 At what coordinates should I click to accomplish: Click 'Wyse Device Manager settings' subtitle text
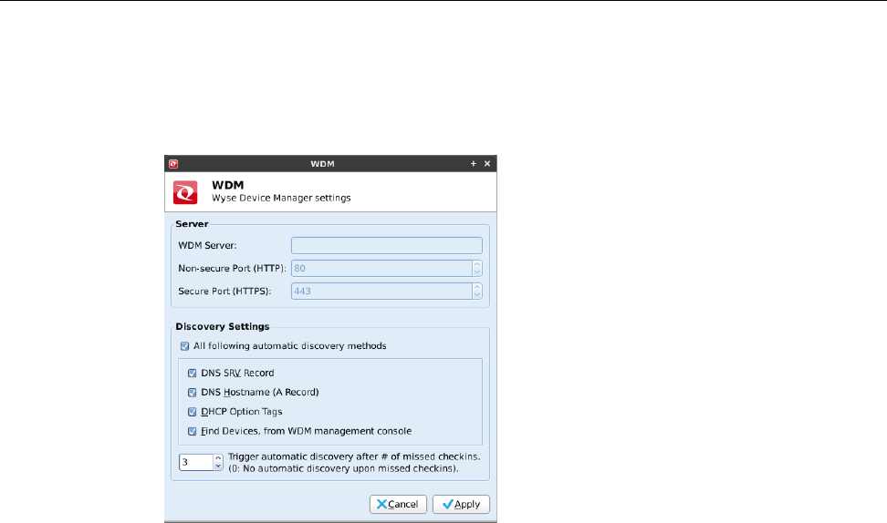coord(281,199)
